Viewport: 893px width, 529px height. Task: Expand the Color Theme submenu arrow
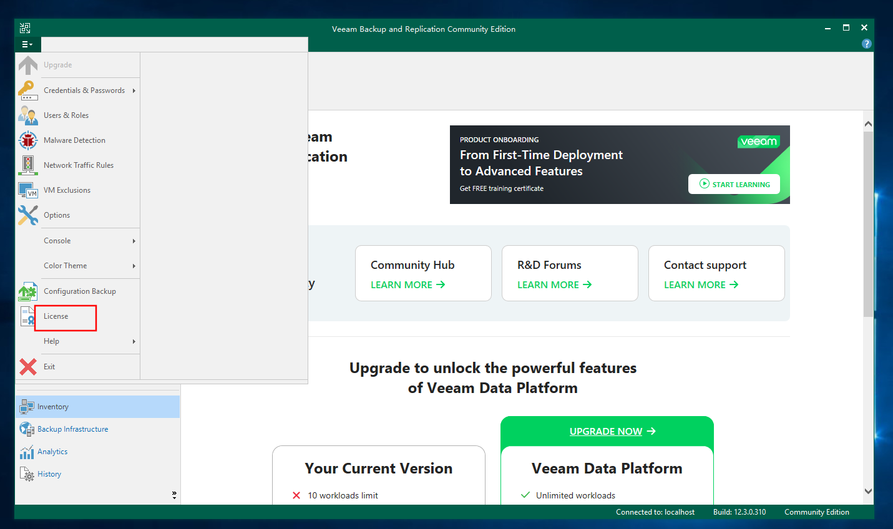pos(134,266)
